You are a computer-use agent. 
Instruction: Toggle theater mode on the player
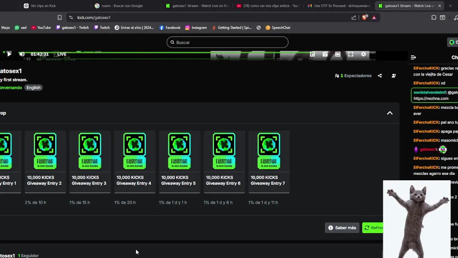(338, 54)
